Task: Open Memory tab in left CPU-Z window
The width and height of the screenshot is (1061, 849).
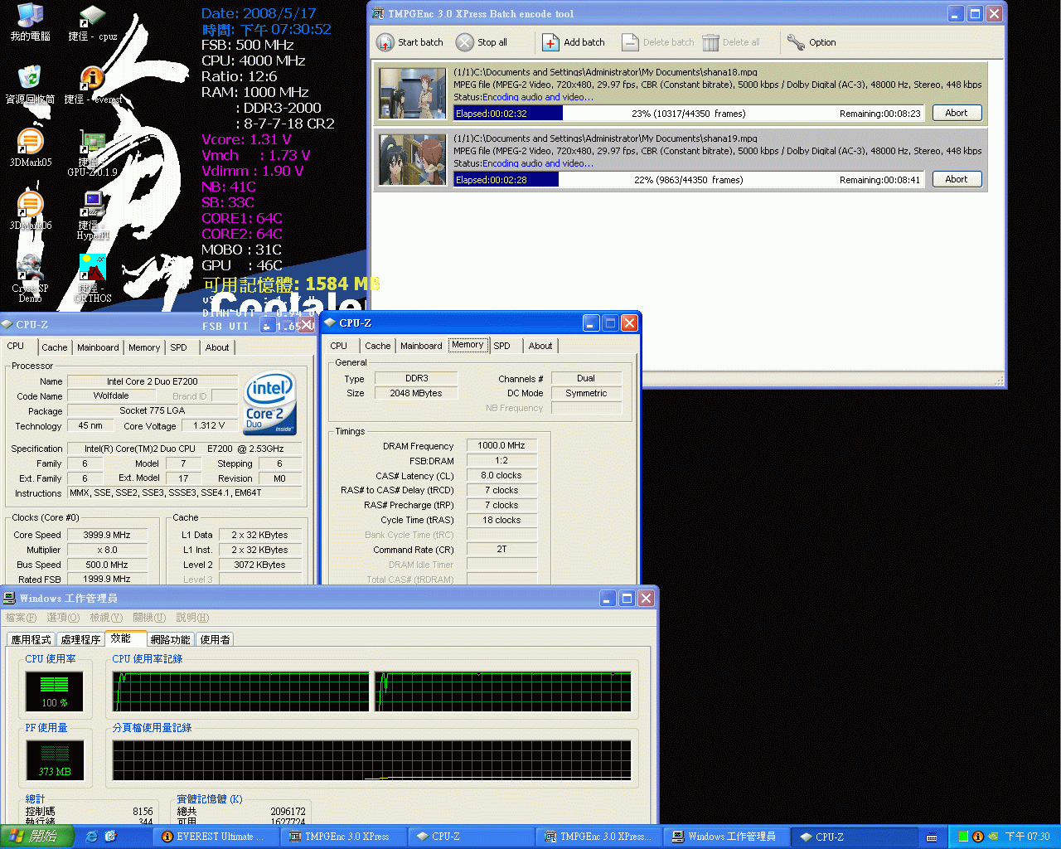Action: 144,347
